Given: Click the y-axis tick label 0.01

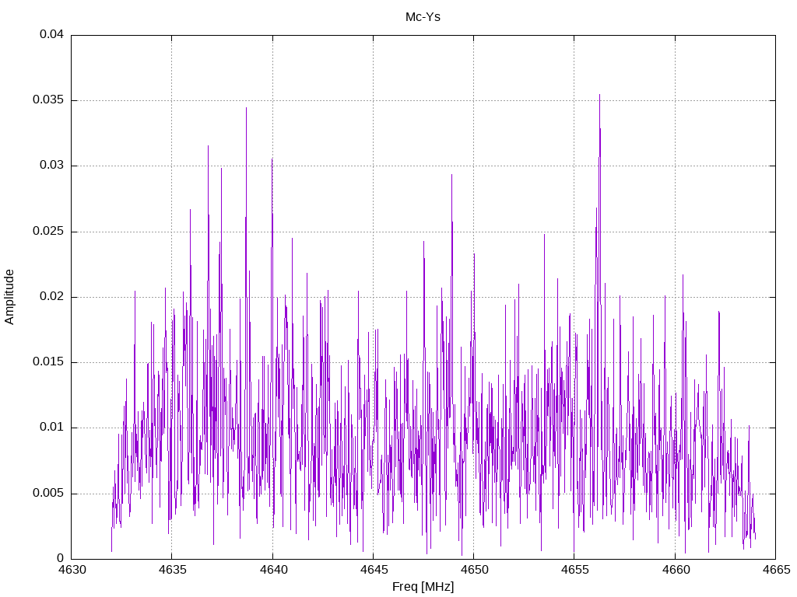Looking at the screenshot, I should point(52,428).
